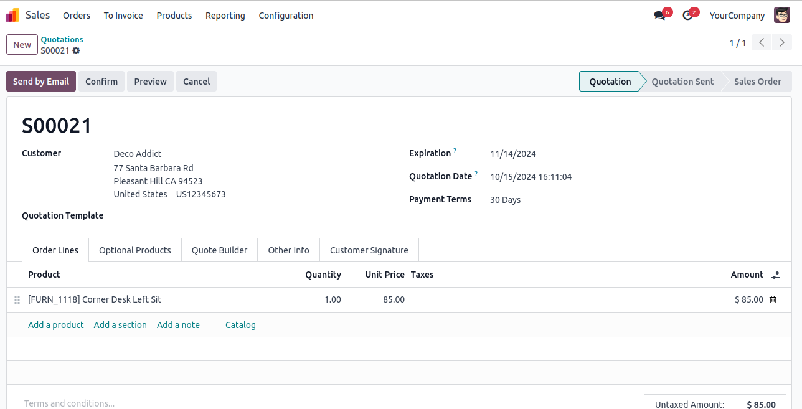Open the Customer Signature tab
Viewport: 802px width, 409px height.
(x=369, y=250)
